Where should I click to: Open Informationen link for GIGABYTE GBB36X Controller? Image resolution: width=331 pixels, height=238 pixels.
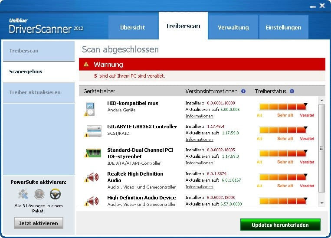(x=199, y=140)
